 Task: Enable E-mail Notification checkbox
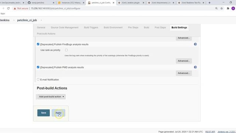click(x=38, y=79)
